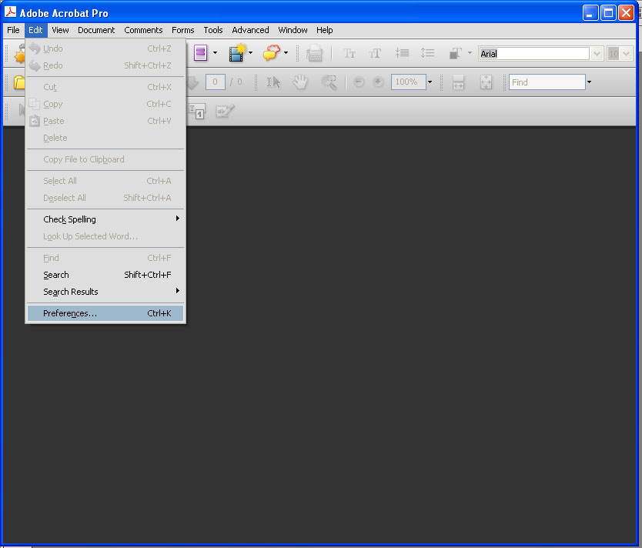Open the 100% zoom level dropdown arrow
642x548 pixels.
pyautogui.click(x=430, y=82)
